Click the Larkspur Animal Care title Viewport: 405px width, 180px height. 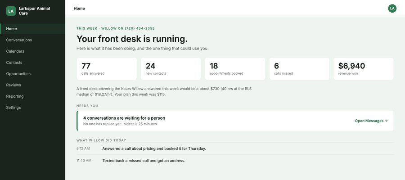tap(34, 11)
